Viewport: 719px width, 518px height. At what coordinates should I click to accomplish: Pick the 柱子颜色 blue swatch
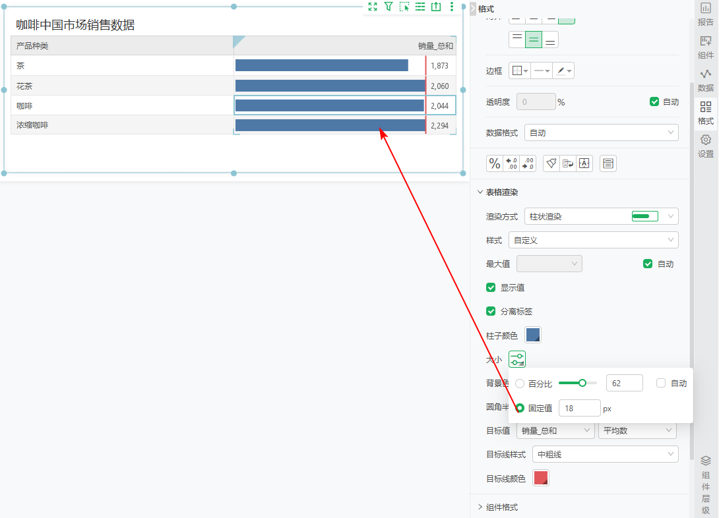click(x=533, y=335)
